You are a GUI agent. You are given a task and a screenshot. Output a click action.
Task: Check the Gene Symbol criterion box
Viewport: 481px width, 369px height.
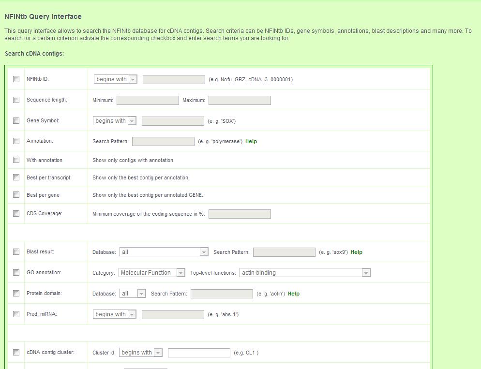point(16,121)
